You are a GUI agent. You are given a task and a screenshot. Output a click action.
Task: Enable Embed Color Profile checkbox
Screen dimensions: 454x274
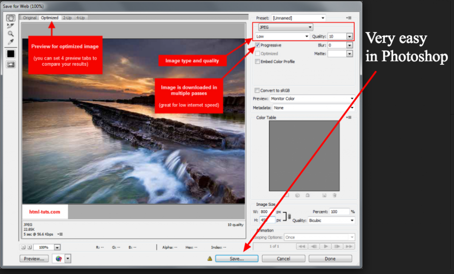pos(257,61)
